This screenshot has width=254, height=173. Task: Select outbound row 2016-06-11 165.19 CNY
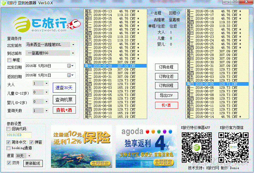click(115, 117)
